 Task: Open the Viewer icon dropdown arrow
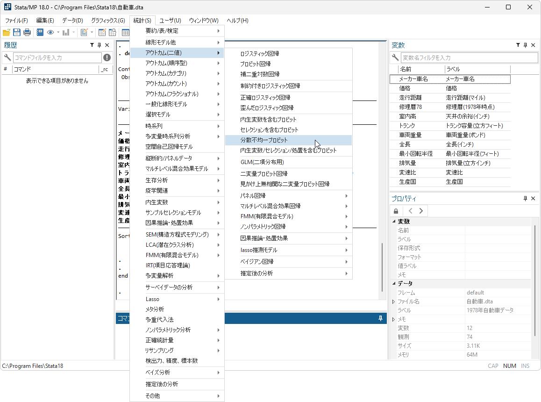pos(58,32)
